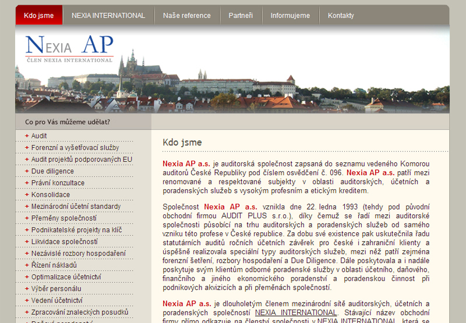Screen dimensions: 466x323
Task: Click the plus icon beside Optimalizace účetnictví
Action: 27,277
